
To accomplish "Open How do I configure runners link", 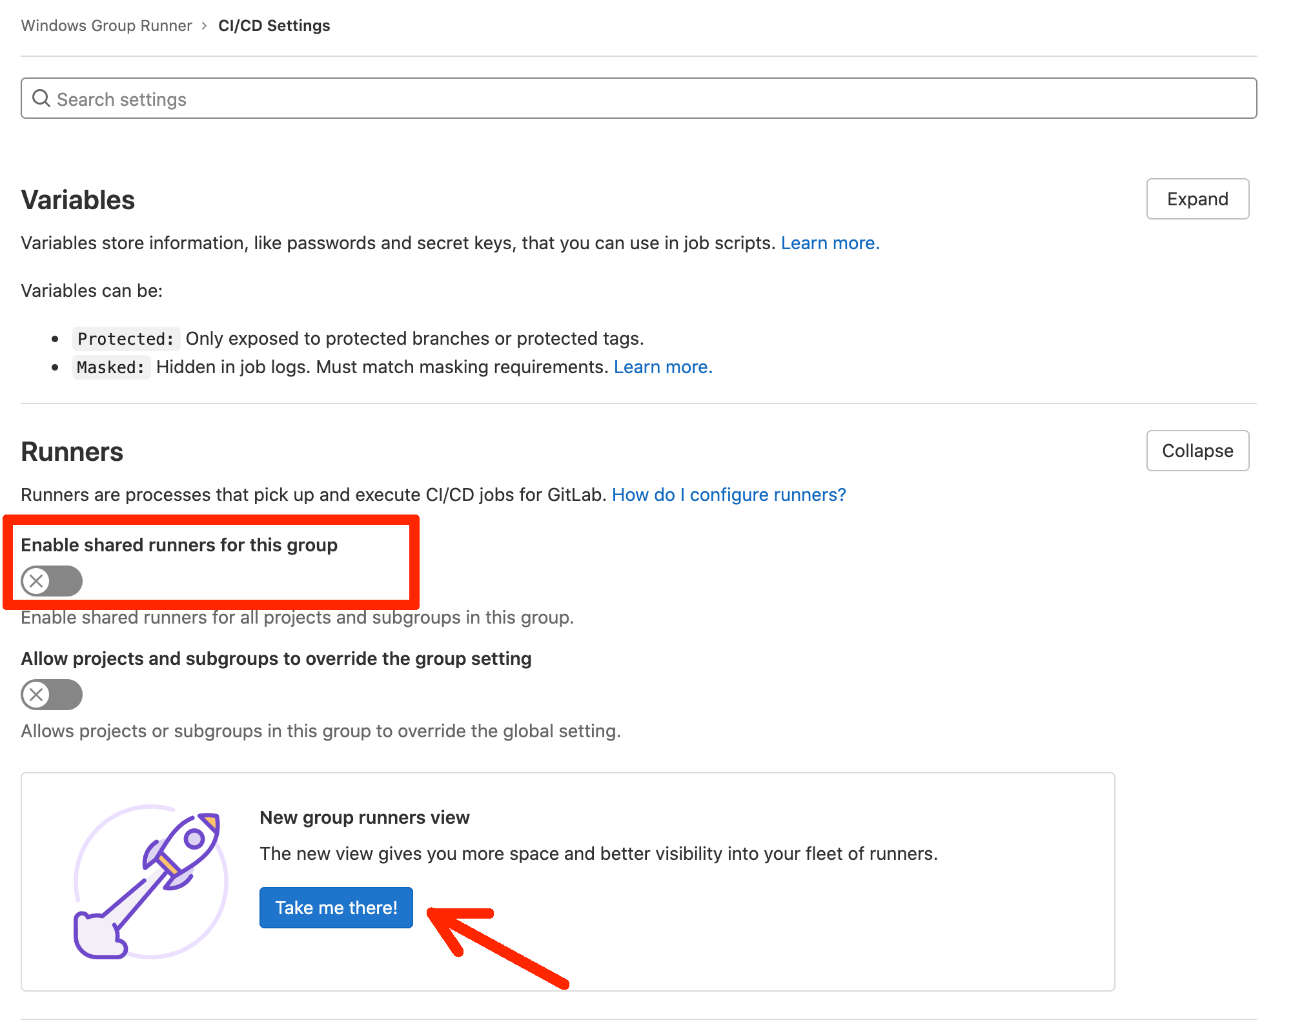I will (x=729, y=495).
